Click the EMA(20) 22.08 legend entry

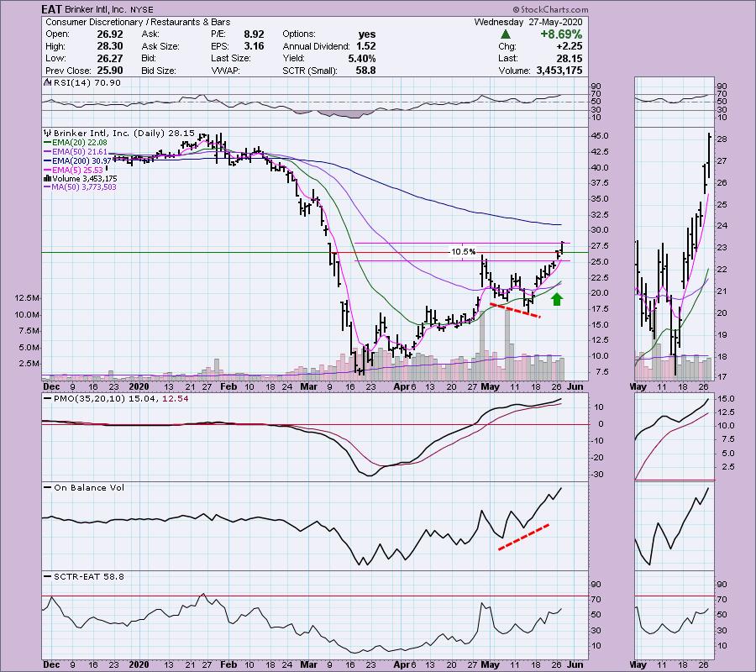(76, 143)
